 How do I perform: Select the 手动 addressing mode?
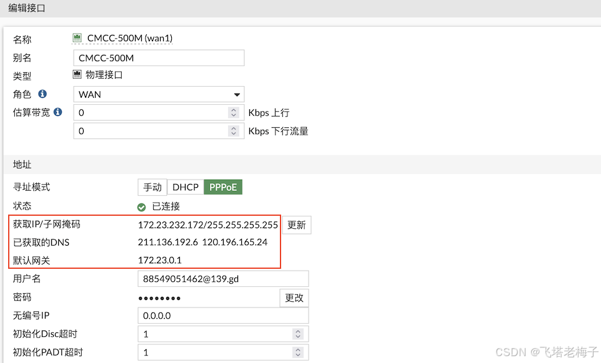152,187
